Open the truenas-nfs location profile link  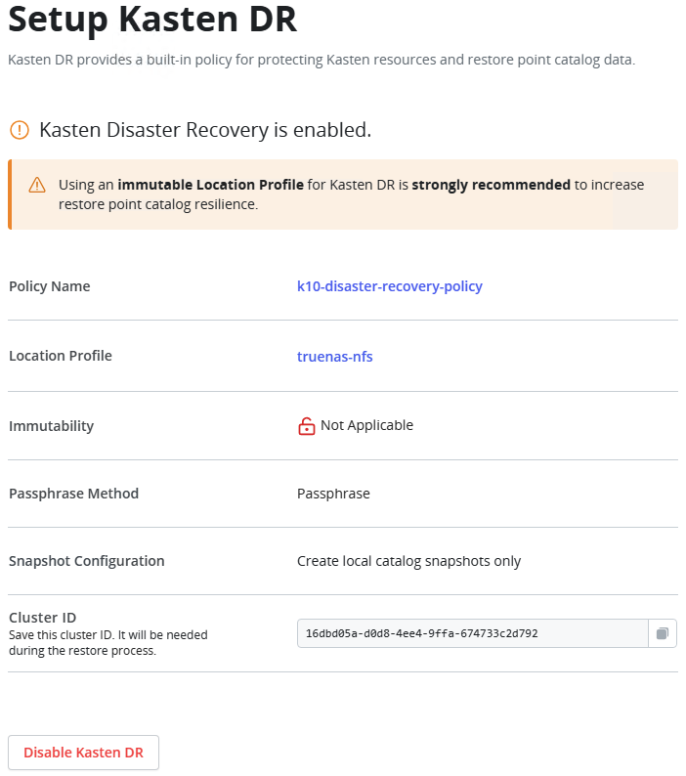point(334,357)
